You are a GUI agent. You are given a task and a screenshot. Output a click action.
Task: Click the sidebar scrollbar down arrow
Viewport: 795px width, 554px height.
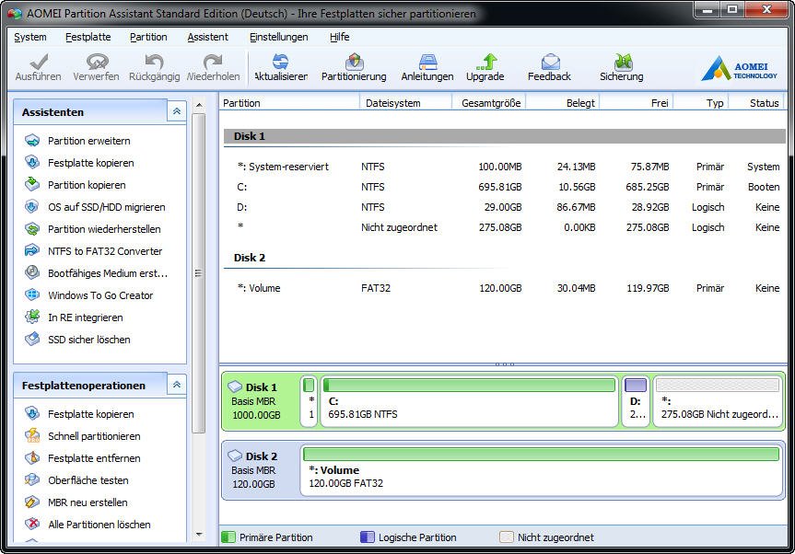tap(199, 535)
